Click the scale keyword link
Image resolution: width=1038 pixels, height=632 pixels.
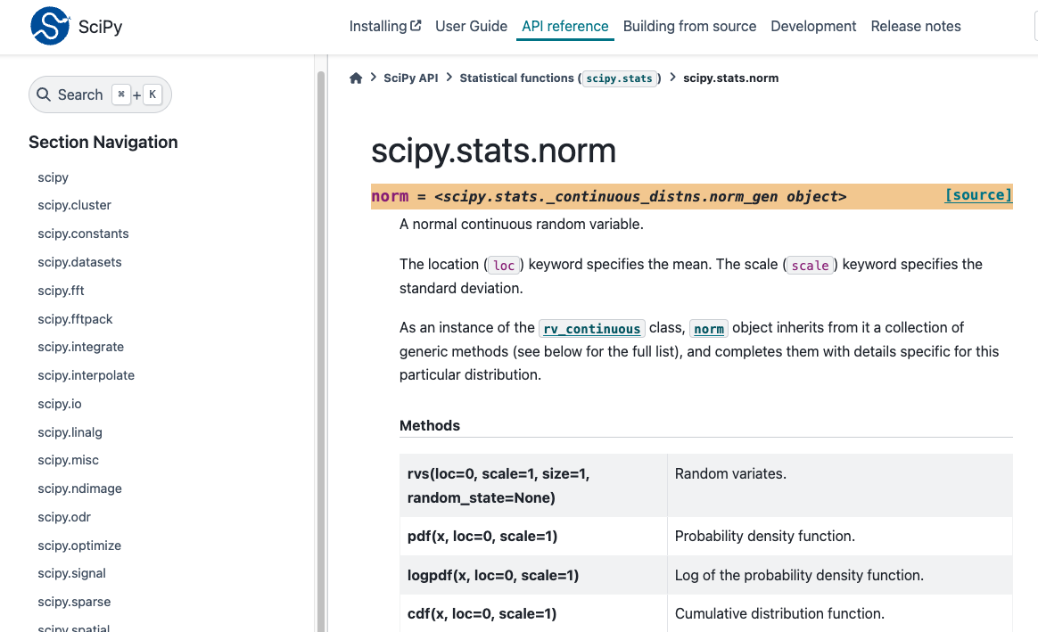[810, 265]
